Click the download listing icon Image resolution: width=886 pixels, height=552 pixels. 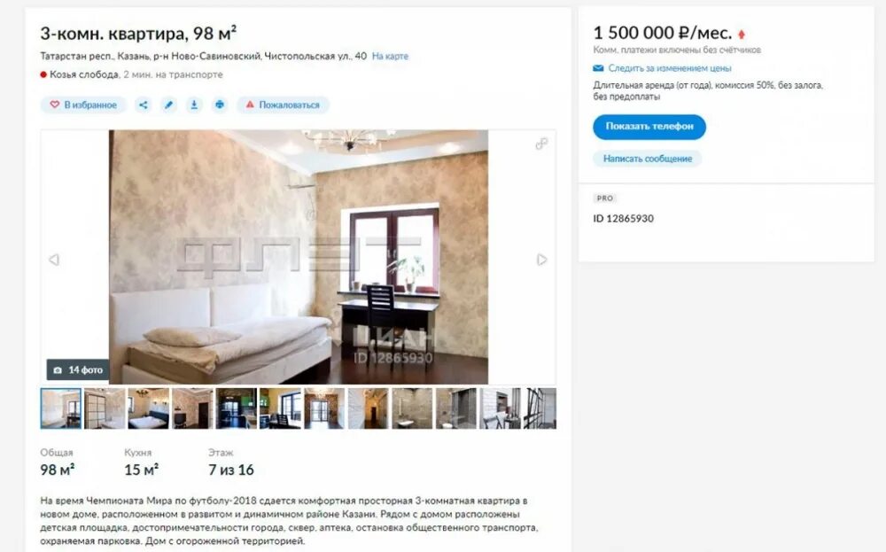tap(194, 105)
